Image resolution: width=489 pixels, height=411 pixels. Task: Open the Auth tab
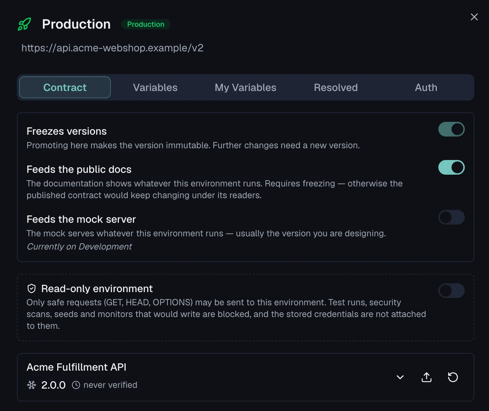426,87
